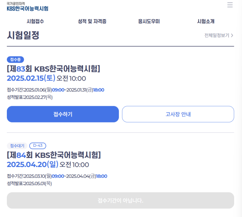Screen dimensions: 242x217
Task: Click the 고사장 안내 button
Action: point(178,114)
